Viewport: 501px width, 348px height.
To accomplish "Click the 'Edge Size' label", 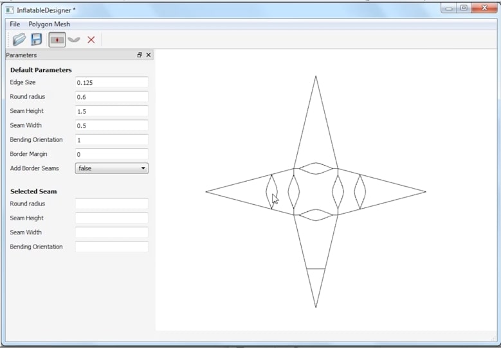I will point(23,82).
